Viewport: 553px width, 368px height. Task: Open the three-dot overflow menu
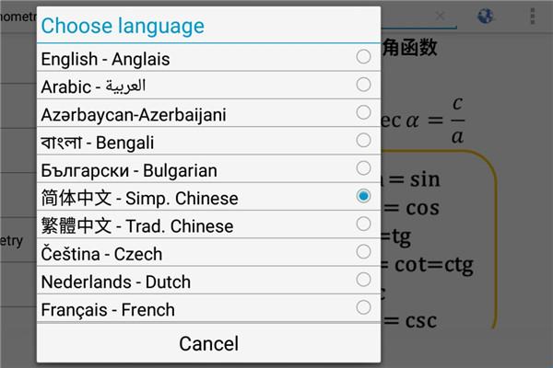pyautogui.click(x=533, y=16)
